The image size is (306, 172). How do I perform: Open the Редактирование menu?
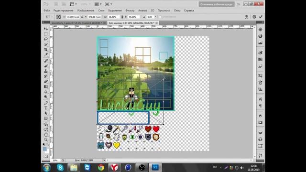(64, 11)
